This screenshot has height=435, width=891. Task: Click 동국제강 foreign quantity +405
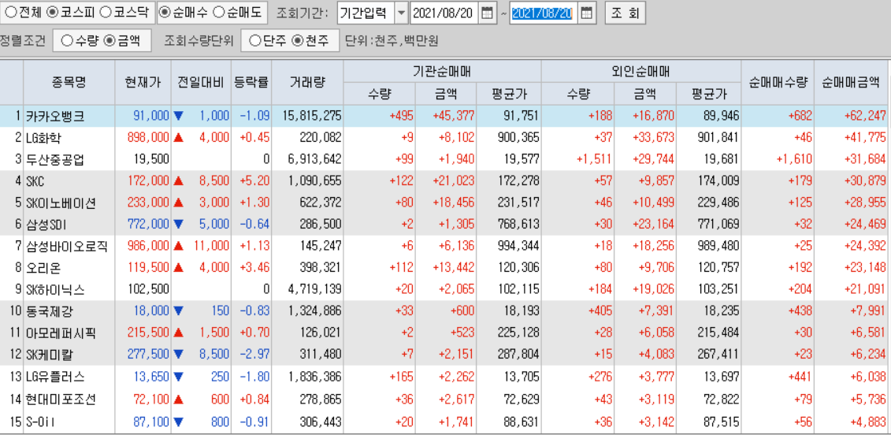tap(599, 311)
